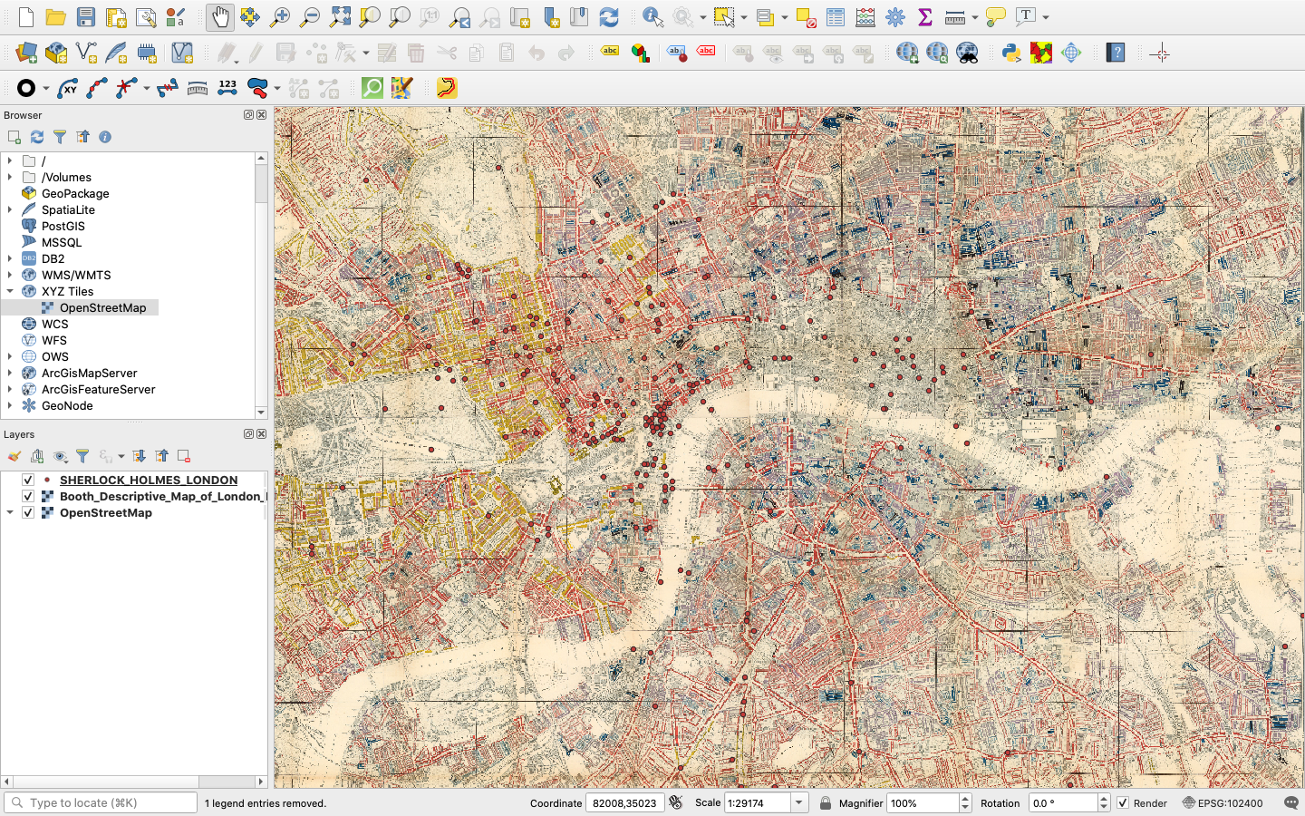
Task: Open a project with the folder icon
Action: tap(56, 17)
